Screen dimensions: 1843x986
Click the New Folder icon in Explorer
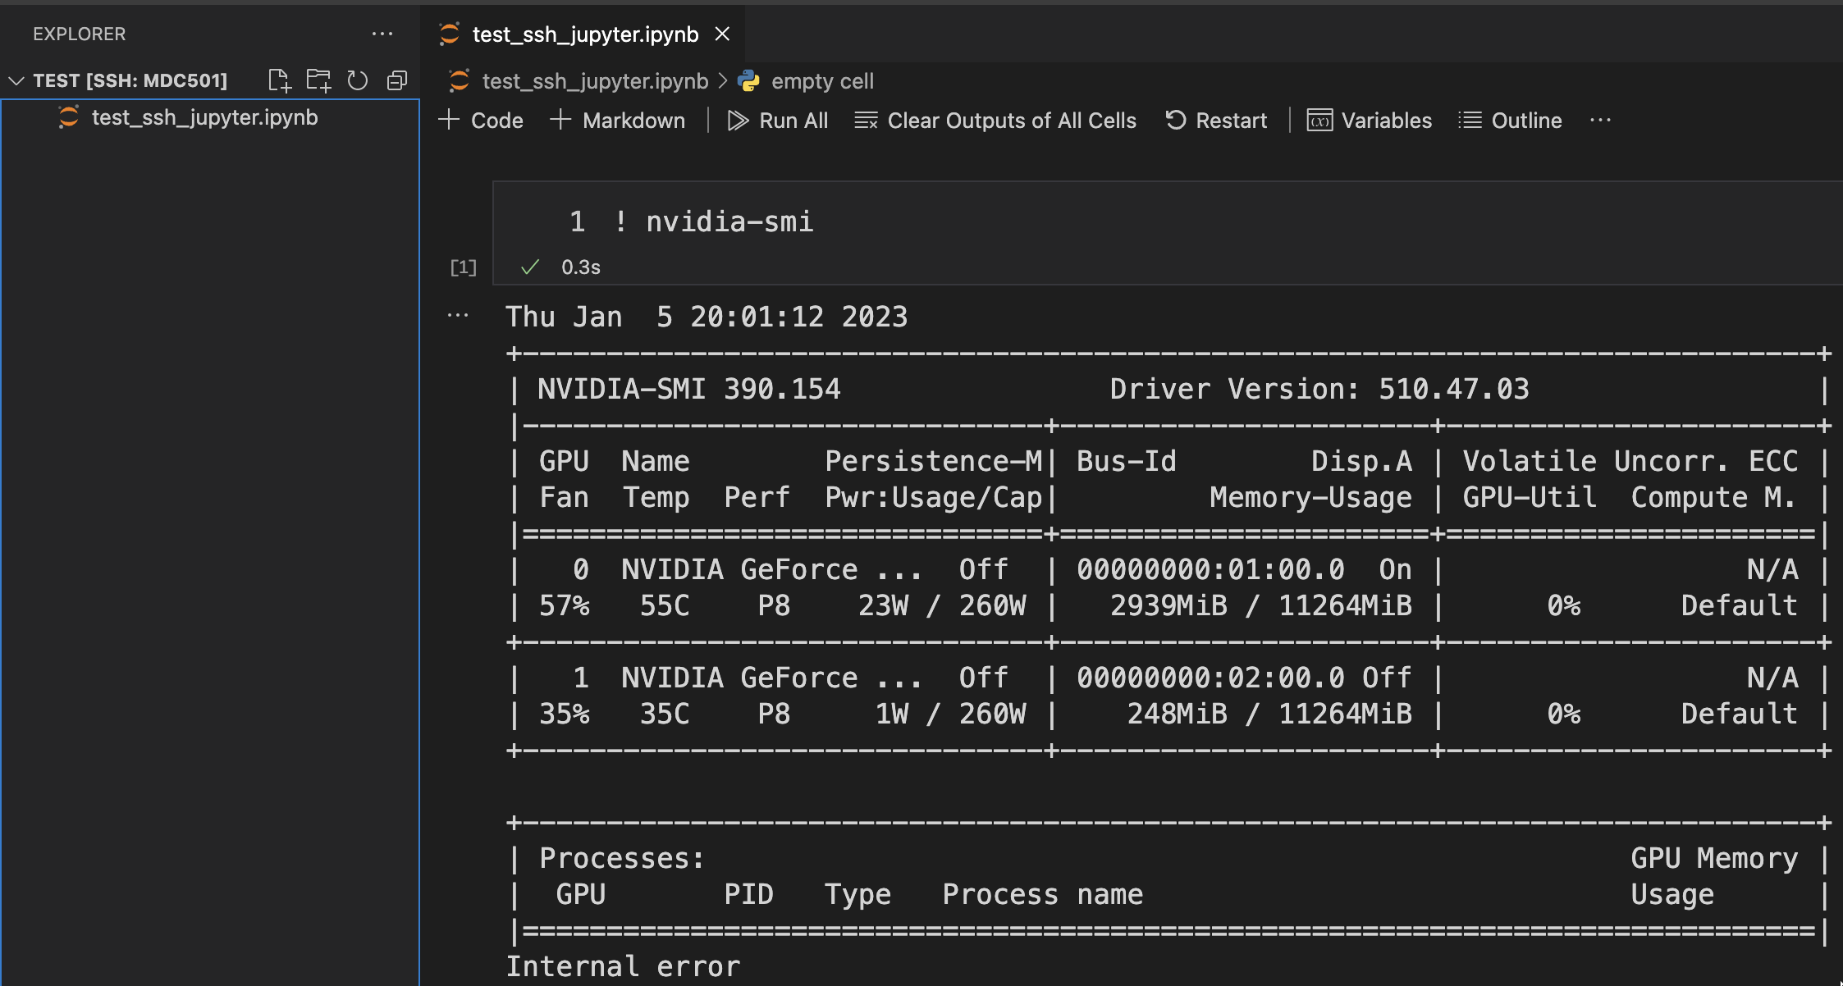pyautogui.click(x=318, y=80)
